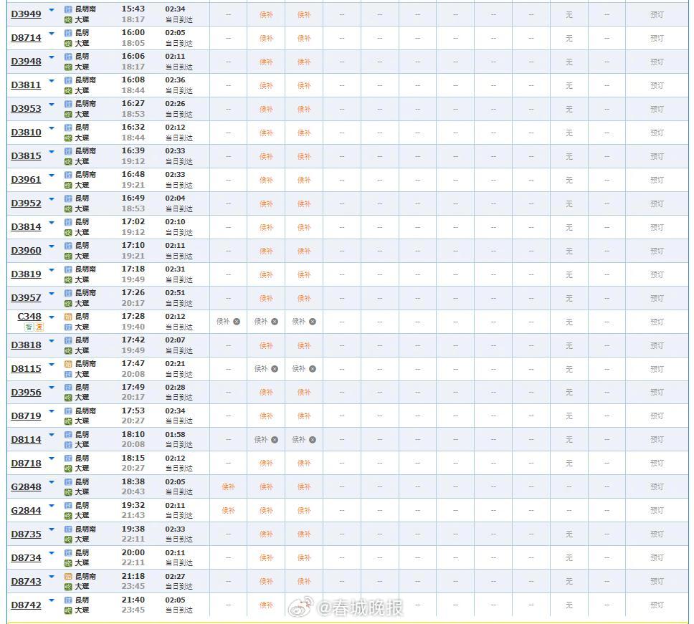The height and width of the screenshot is (624, 694).
Task: Expand stop details arrow for train D3949
Action: pos(52,10)
